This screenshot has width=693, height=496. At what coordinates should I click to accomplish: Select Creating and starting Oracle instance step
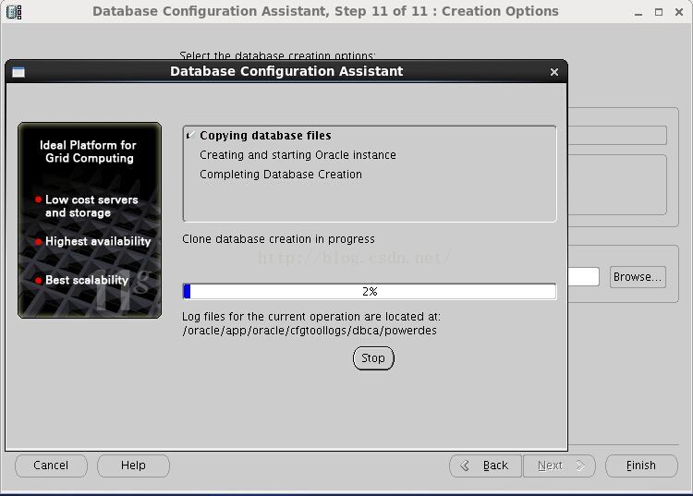click(x=298, y=155)
